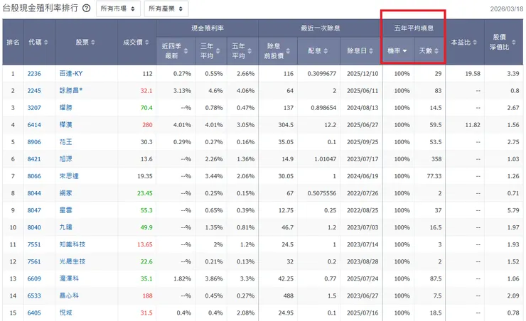Select the 五年平均填息 group header
Screen dimensions: 526x321
(414, 28)
